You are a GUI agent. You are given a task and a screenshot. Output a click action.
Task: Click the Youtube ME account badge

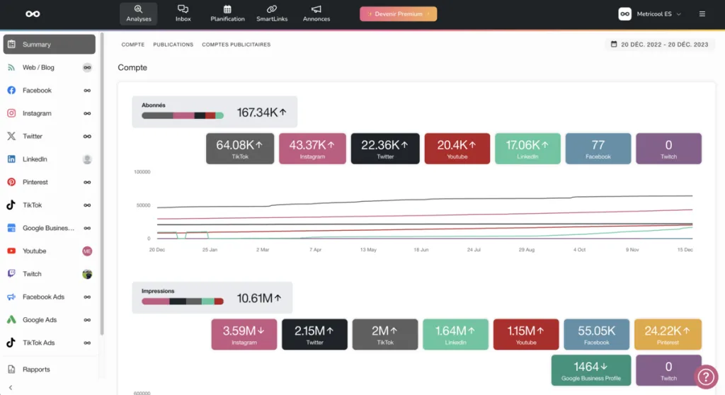(x=87, y=251)
